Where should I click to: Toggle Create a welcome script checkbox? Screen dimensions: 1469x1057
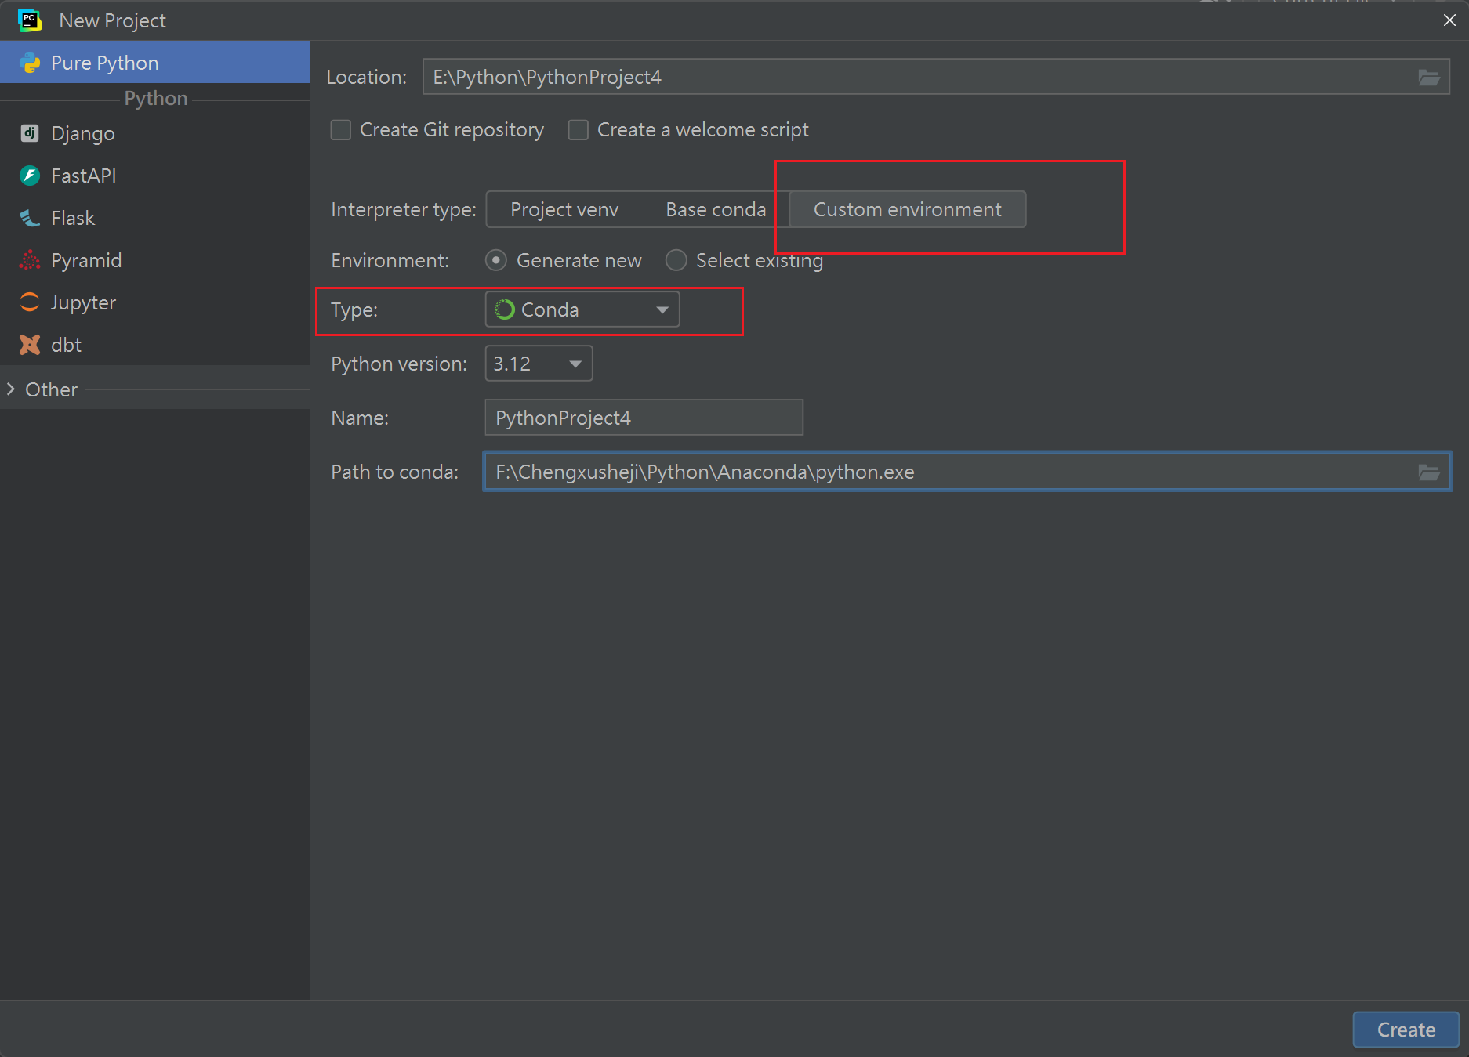(579, 130)
